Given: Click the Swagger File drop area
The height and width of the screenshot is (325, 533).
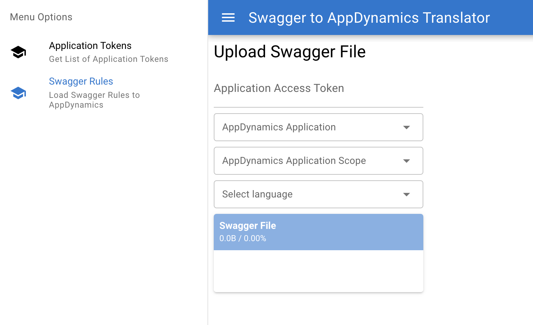Looking at the screenshot, I should (x=318, y=271).
